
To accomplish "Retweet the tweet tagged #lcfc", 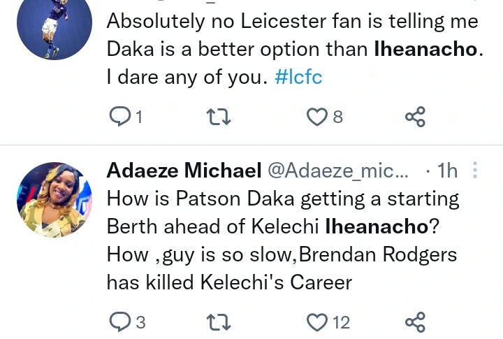I will [219, 117].
